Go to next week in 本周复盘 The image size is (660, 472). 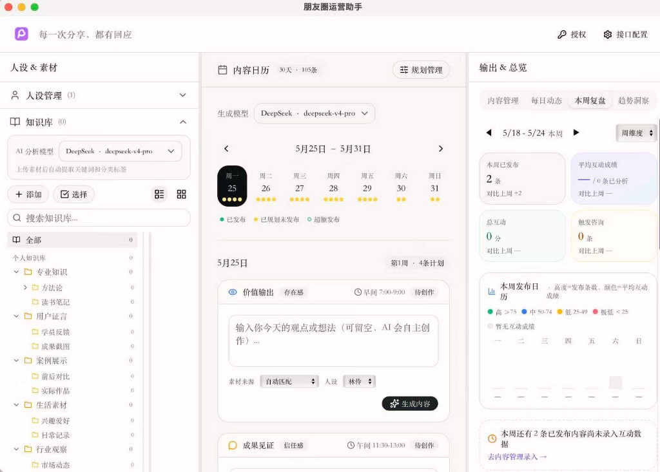[576, 133]
